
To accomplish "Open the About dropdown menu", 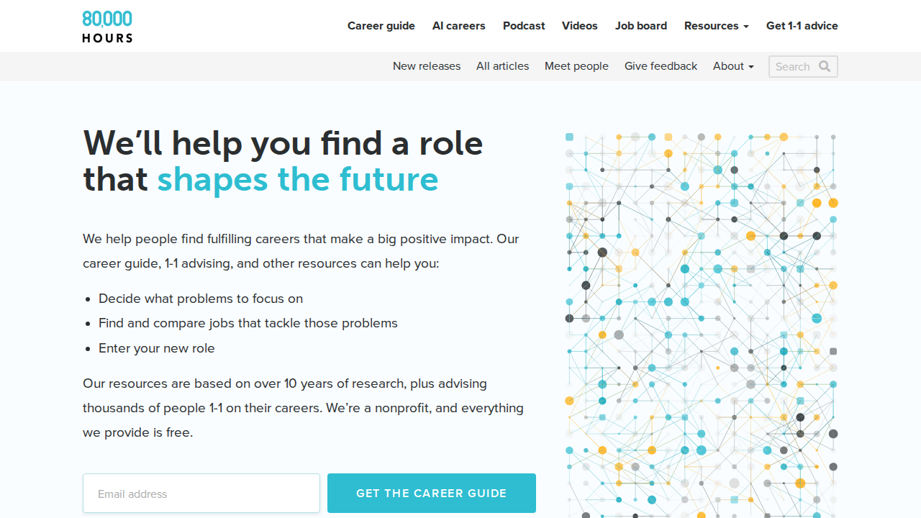I will click(x=733, y=66).
